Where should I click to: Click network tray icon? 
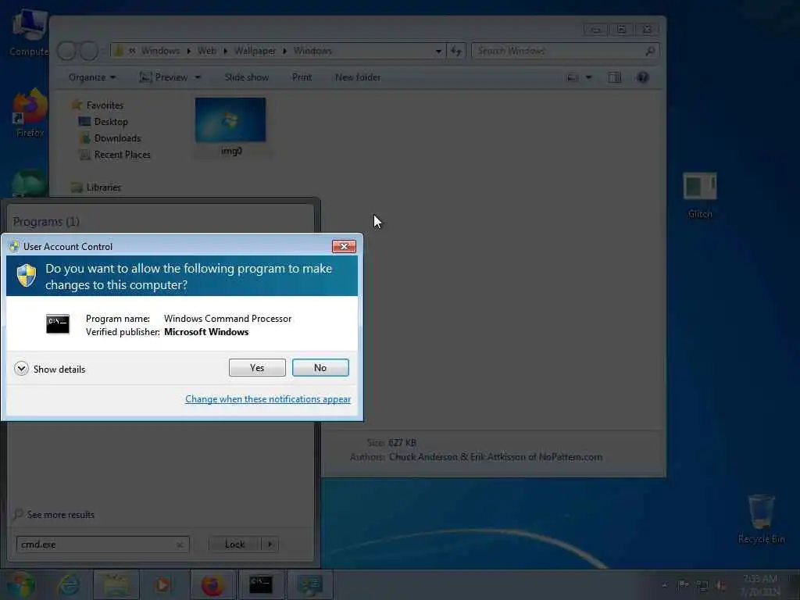click(x=702, y=586)
